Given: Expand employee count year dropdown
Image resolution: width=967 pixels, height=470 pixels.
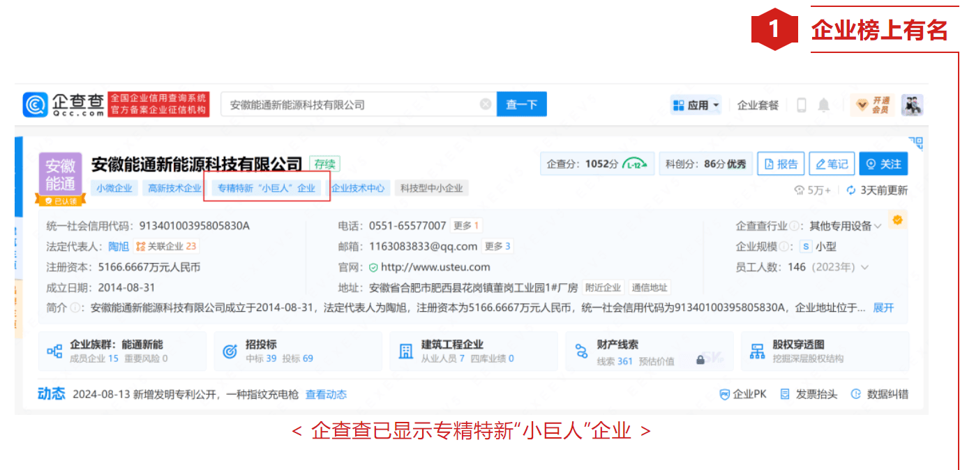Looking at the screenshot, I should 865,268.
